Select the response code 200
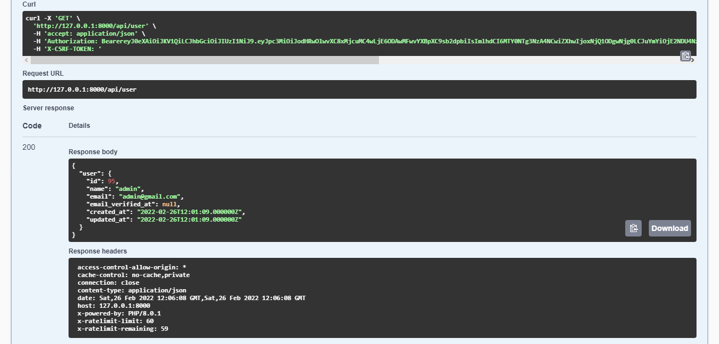The image size is (719, 344). [28, 147]
